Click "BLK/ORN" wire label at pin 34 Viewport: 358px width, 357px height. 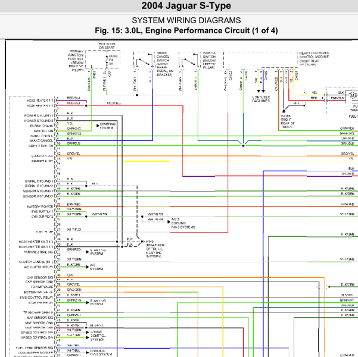[73, 265]
